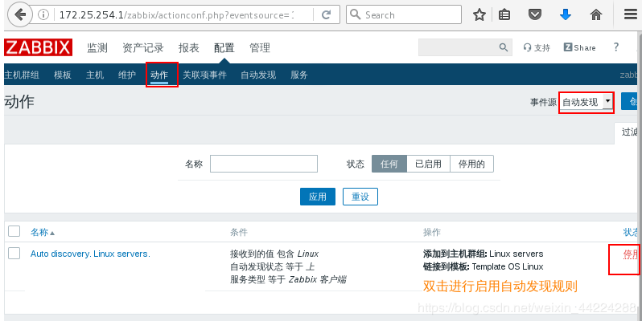Click the 名称 filter input field

(264, 164)
